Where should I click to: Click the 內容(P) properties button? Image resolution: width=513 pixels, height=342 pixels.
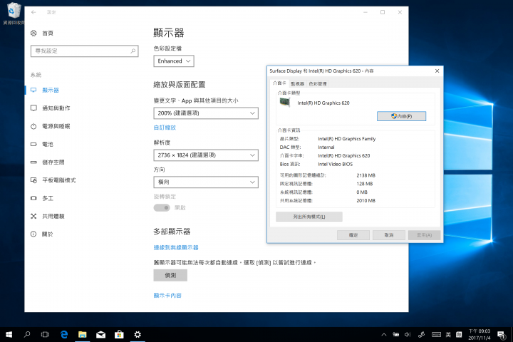coord(401,116)
